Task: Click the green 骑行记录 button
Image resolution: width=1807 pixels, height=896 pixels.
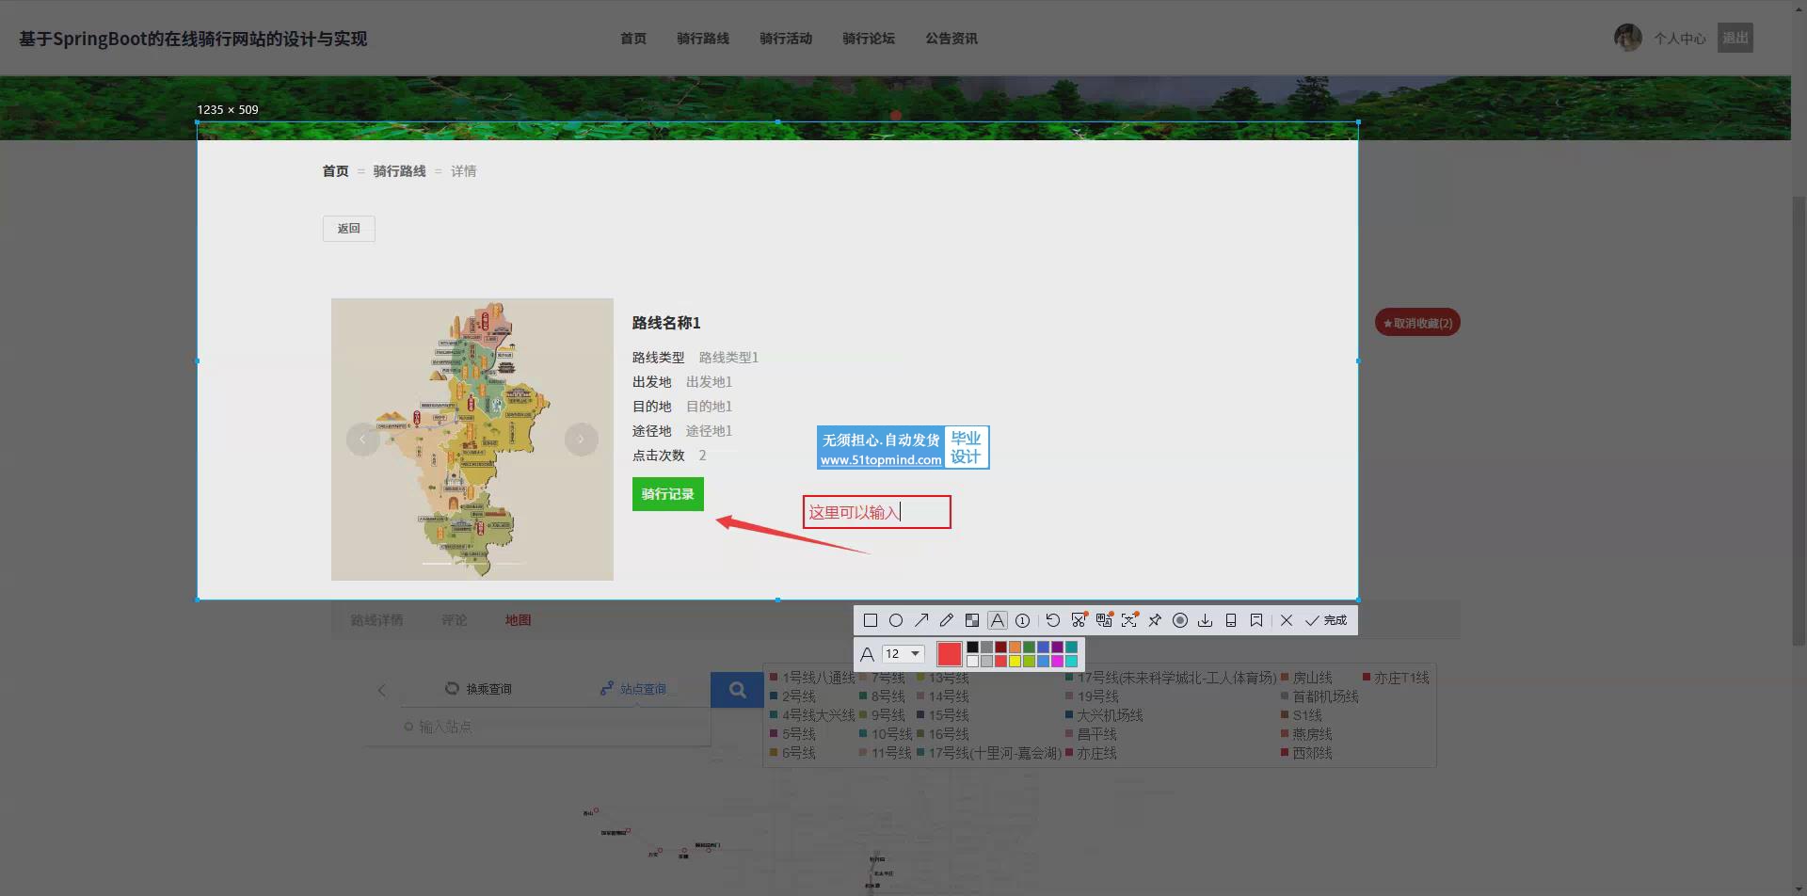Action: pos(667,494)
